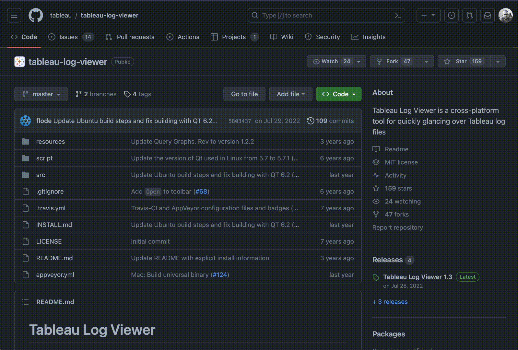Click the release tag icon
This screenshot has width=518, height=350.
(x=376, y=277)
